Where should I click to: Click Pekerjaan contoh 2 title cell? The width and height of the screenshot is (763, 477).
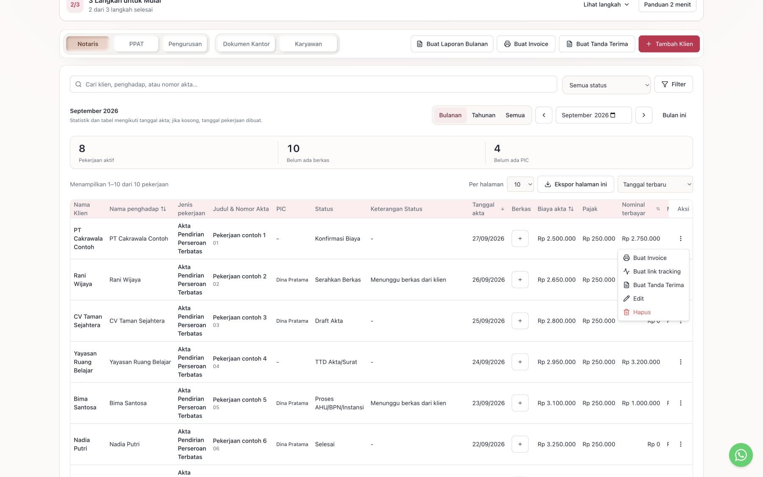[239, 276]
